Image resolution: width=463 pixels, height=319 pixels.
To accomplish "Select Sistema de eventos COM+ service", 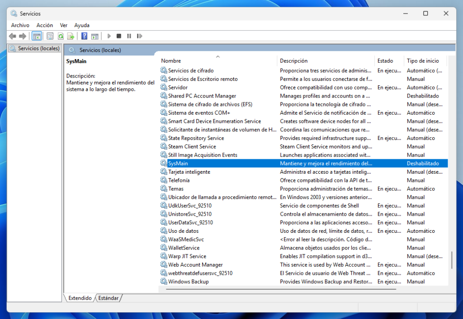I will coord(304,112).
